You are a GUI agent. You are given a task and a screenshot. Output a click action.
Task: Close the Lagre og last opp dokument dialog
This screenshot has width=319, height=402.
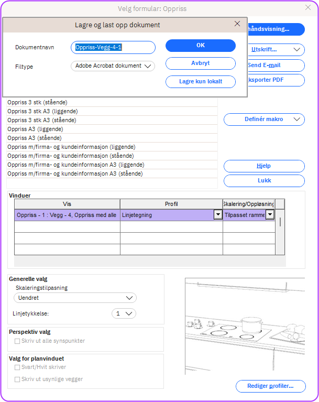[x=237, y=24]
